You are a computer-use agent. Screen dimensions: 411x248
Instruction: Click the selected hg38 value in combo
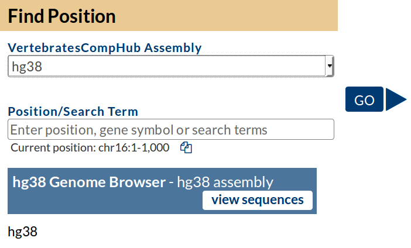(x=27, y=67)
